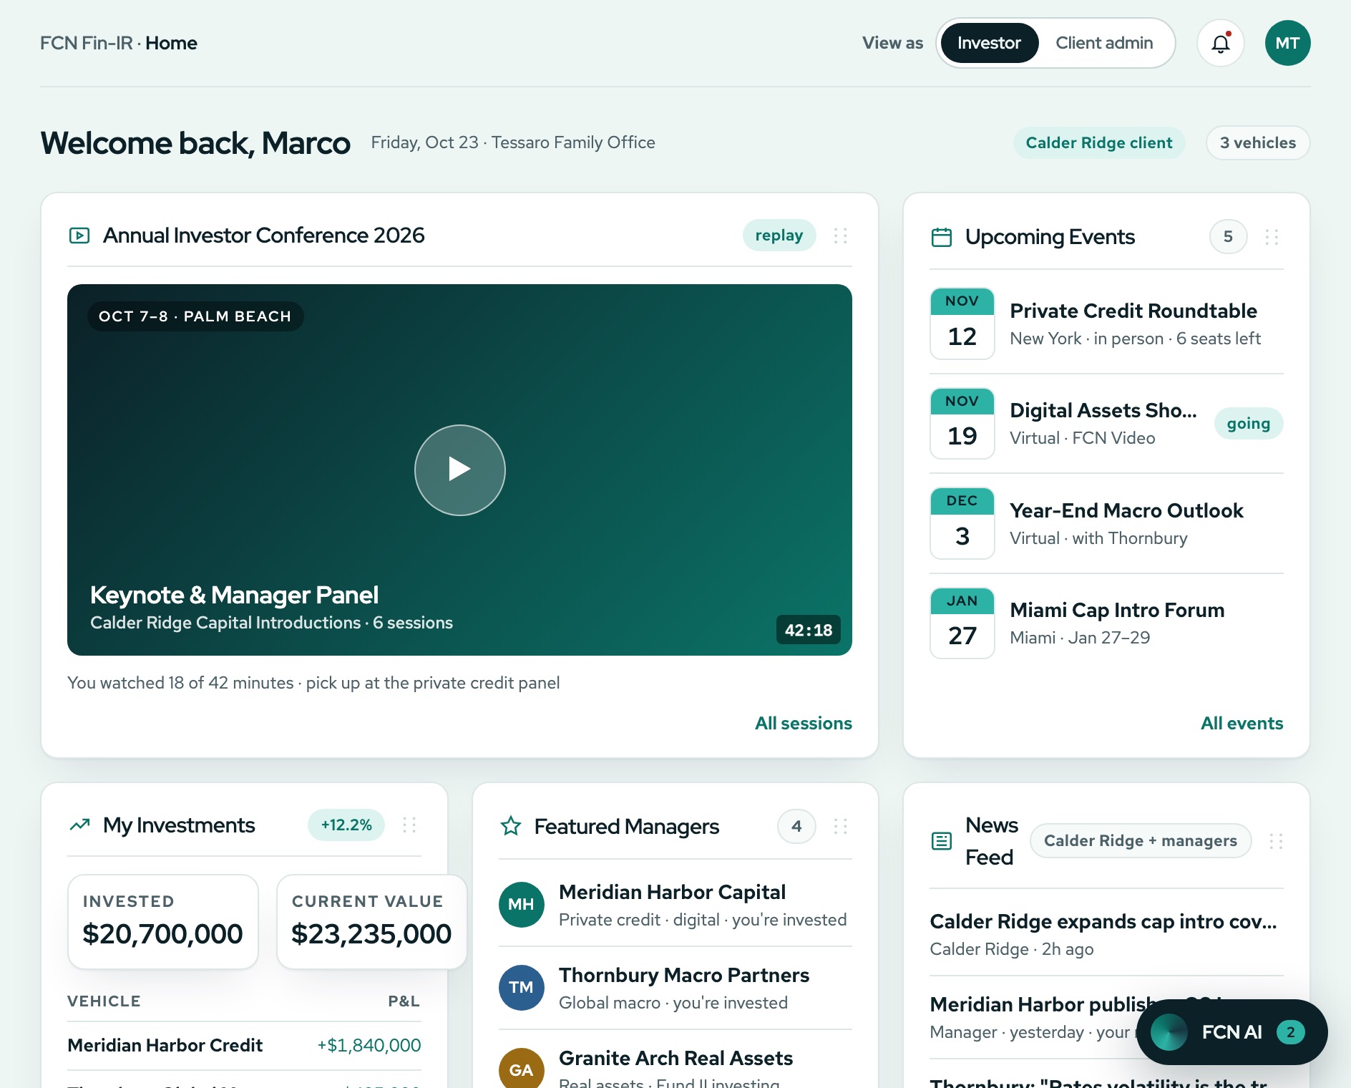Image resolution: width=1351 pixels, height=1088 pixels.
Task: Click the Featured Managers star icon
Action: coord(510,827)
